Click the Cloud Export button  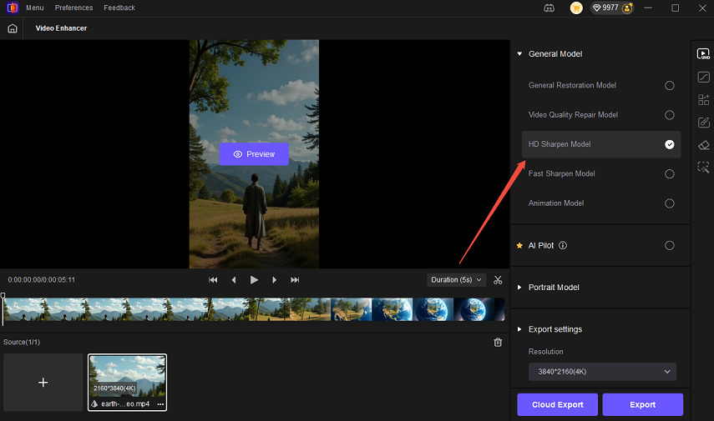(x=557, y=404)
